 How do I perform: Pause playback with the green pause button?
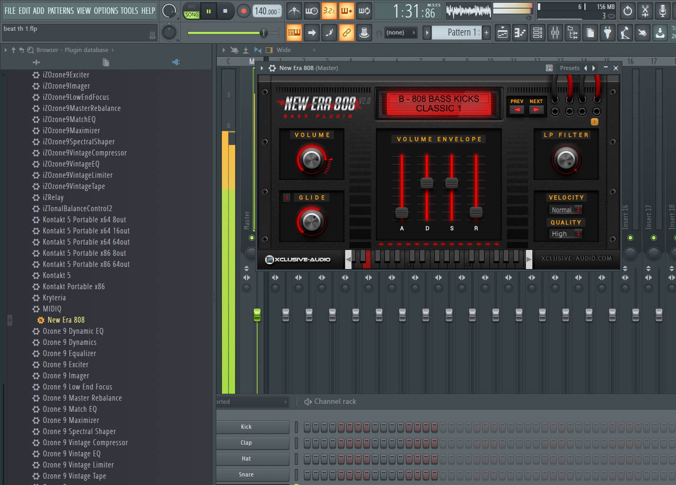click(x=209, y=11)
